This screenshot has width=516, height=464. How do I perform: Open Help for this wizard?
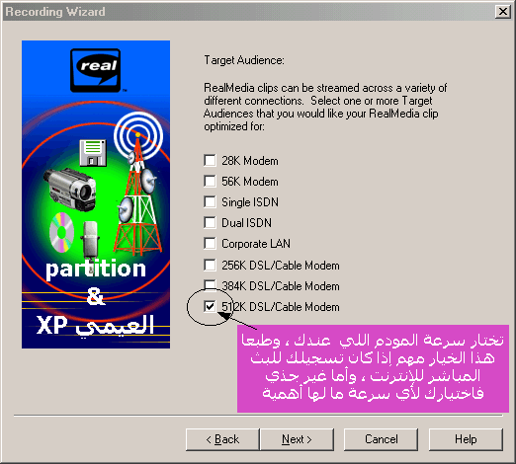click(x=466, y=439)
